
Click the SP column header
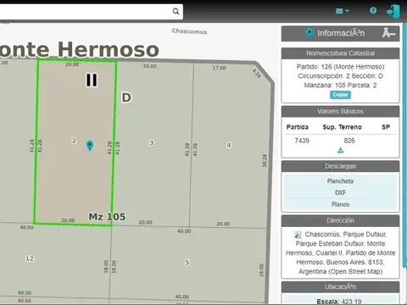pos(386,127)
